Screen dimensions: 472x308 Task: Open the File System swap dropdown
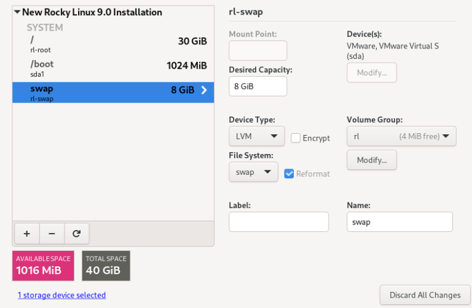[x=253, y=172]
